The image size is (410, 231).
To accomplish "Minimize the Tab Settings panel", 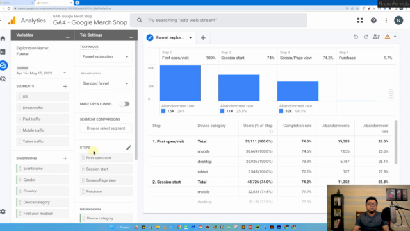I will (x=131, y=37).
